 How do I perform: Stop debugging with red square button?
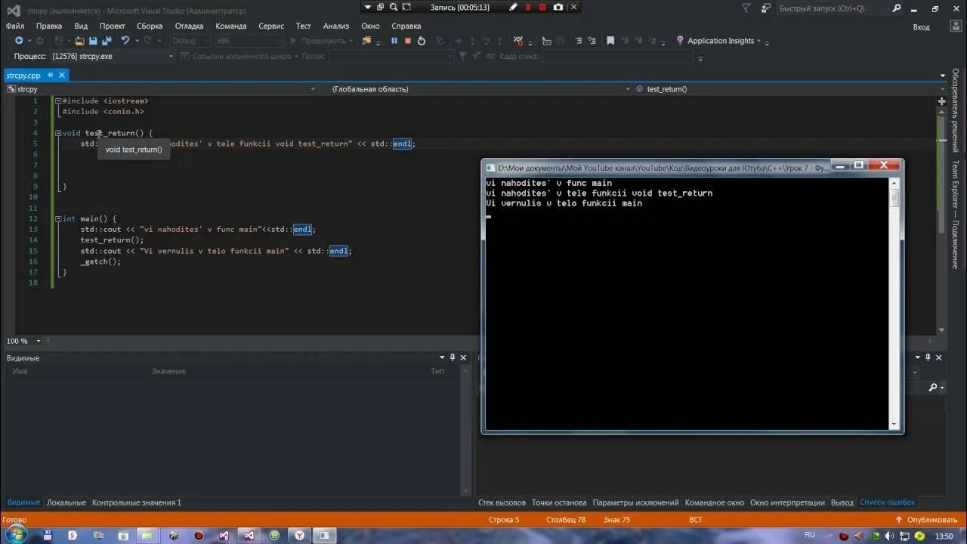[408, 41]
